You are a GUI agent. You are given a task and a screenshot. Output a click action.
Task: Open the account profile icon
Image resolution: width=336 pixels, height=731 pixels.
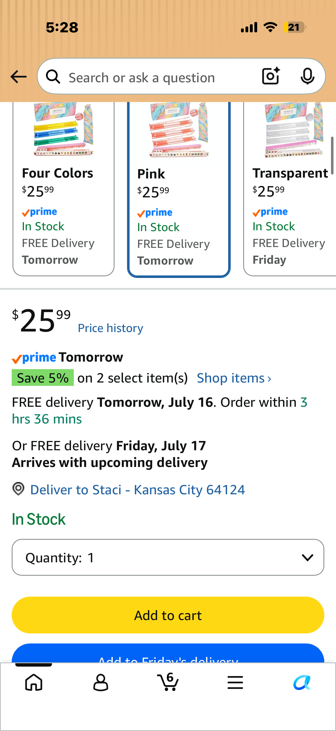pyautogui.click(x=101, y=682)
